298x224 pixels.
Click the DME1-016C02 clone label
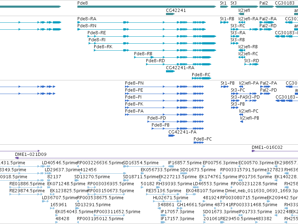[267, 147]
